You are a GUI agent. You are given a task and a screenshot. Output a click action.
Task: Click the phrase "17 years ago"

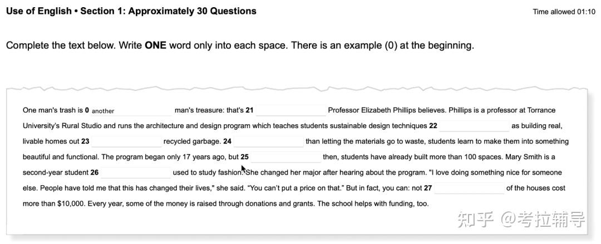(201, 157)
